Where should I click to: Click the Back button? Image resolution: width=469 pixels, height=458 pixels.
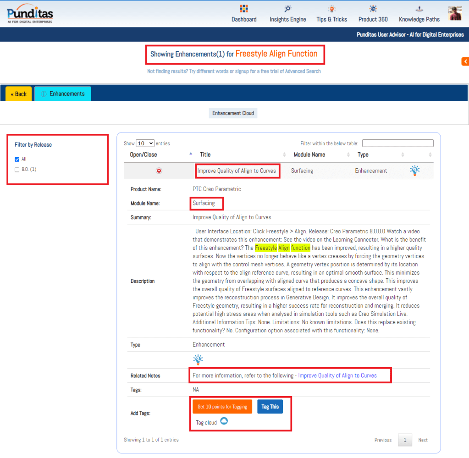[19, 94]
